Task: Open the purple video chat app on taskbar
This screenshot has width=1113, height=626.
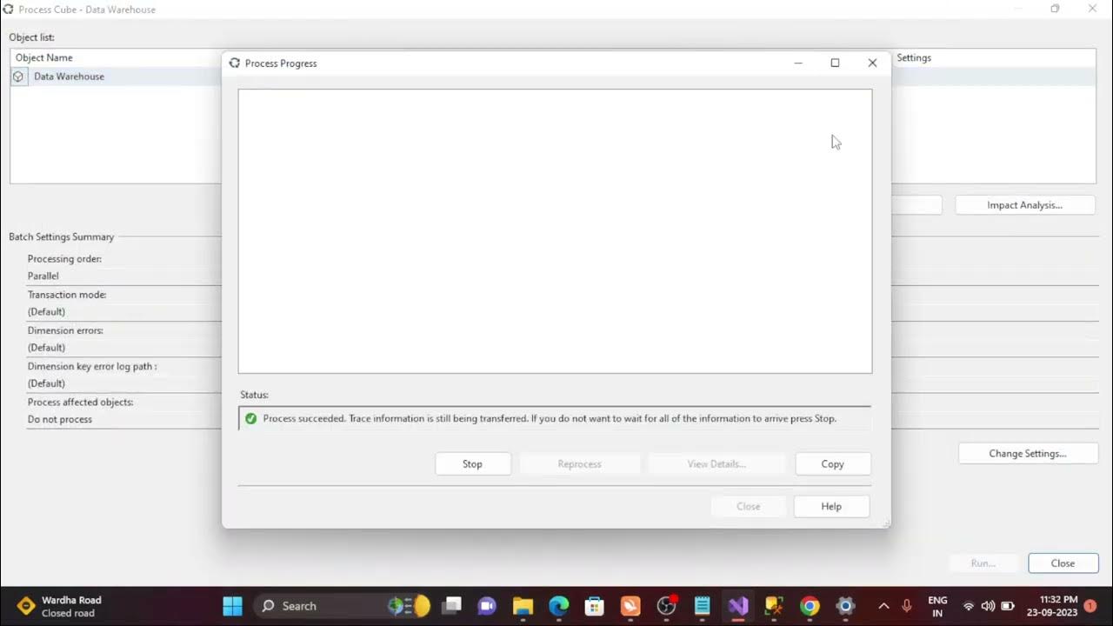Action: [x=487, y=606]
